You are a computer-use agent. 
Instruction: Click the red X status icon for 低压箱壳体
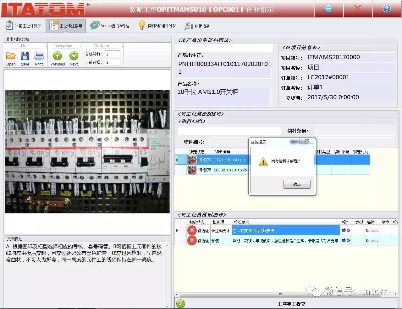tap(192, 230)
